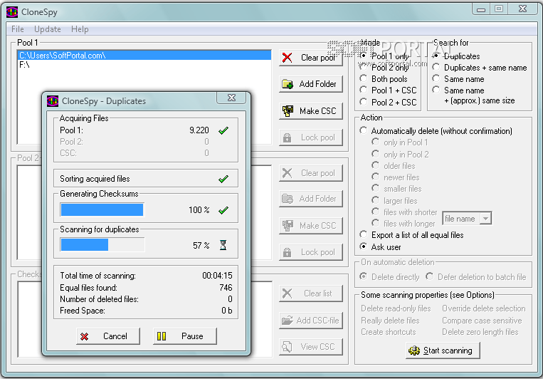Click the magnifier icon on View CSC
This screenshot has height=379, width=543.
click(x=287, y=347)
